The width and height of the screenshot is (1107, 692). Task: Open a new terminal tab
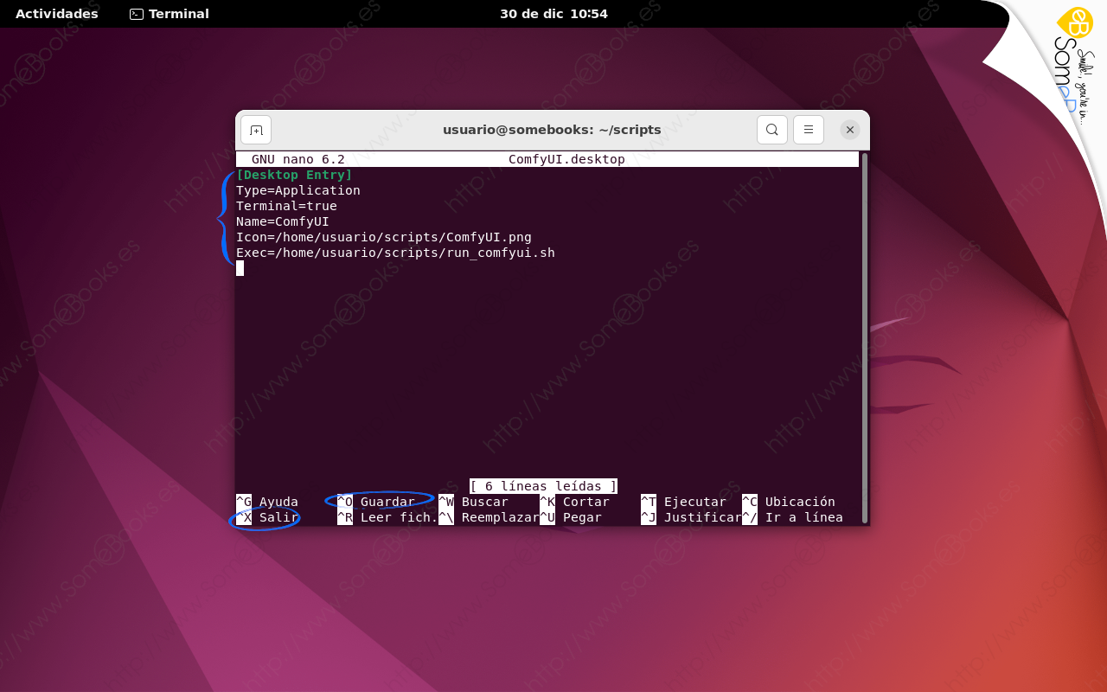(x=254, y=129)
